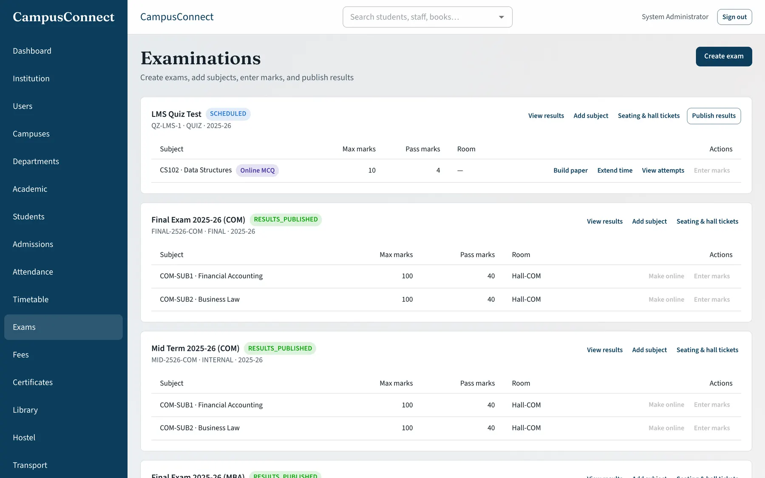Viewport: 765px width, 478px height.
Task: Go to Fees section
Action: pos(63,355)
